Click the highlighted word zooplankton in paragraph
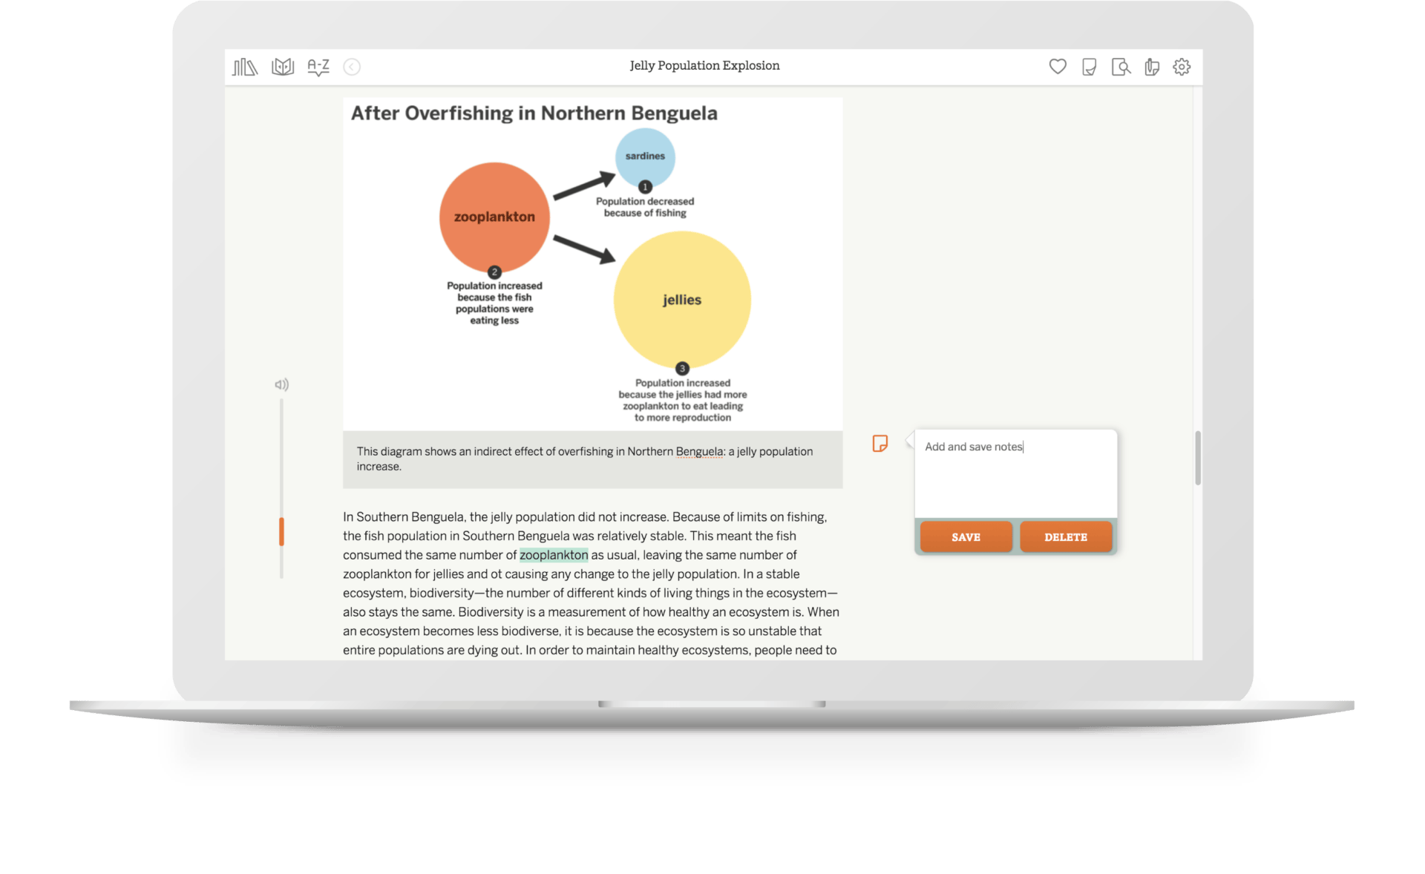 tap(554, 555)
